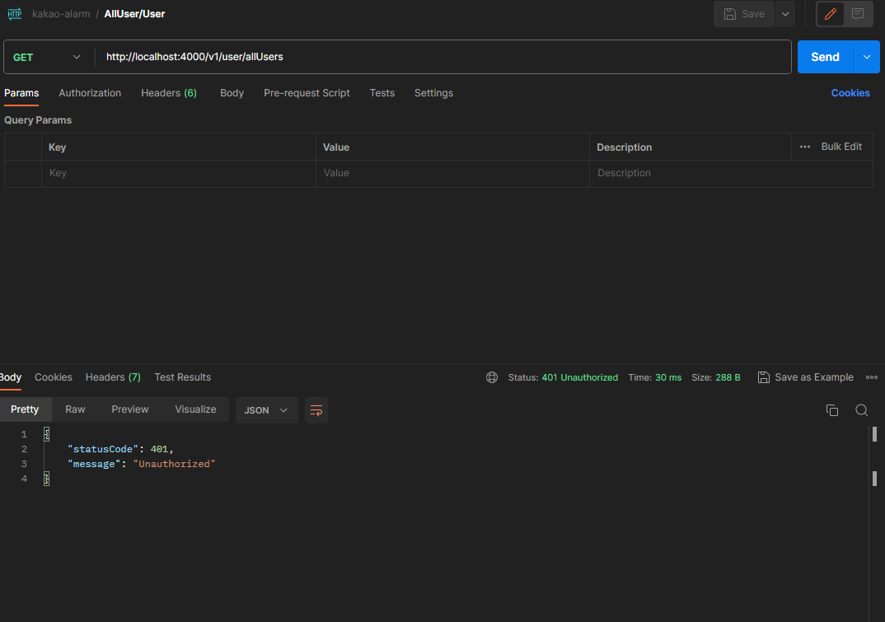Open the Settings tab
The width and height of the screenshot is (885, 622).
[433, 93]
